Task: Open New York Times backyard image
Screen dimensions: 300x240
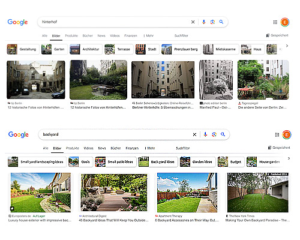Action: click(258, 193)
